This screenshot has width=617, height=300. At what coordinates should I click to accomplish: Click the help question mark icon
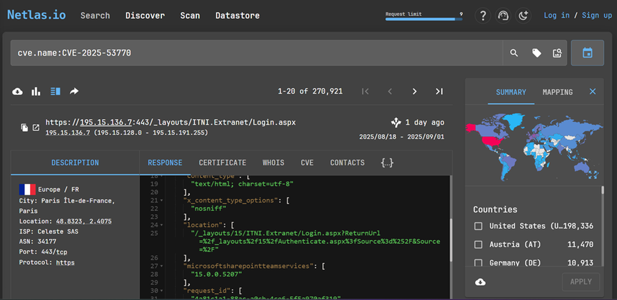(x=483, y=16)
